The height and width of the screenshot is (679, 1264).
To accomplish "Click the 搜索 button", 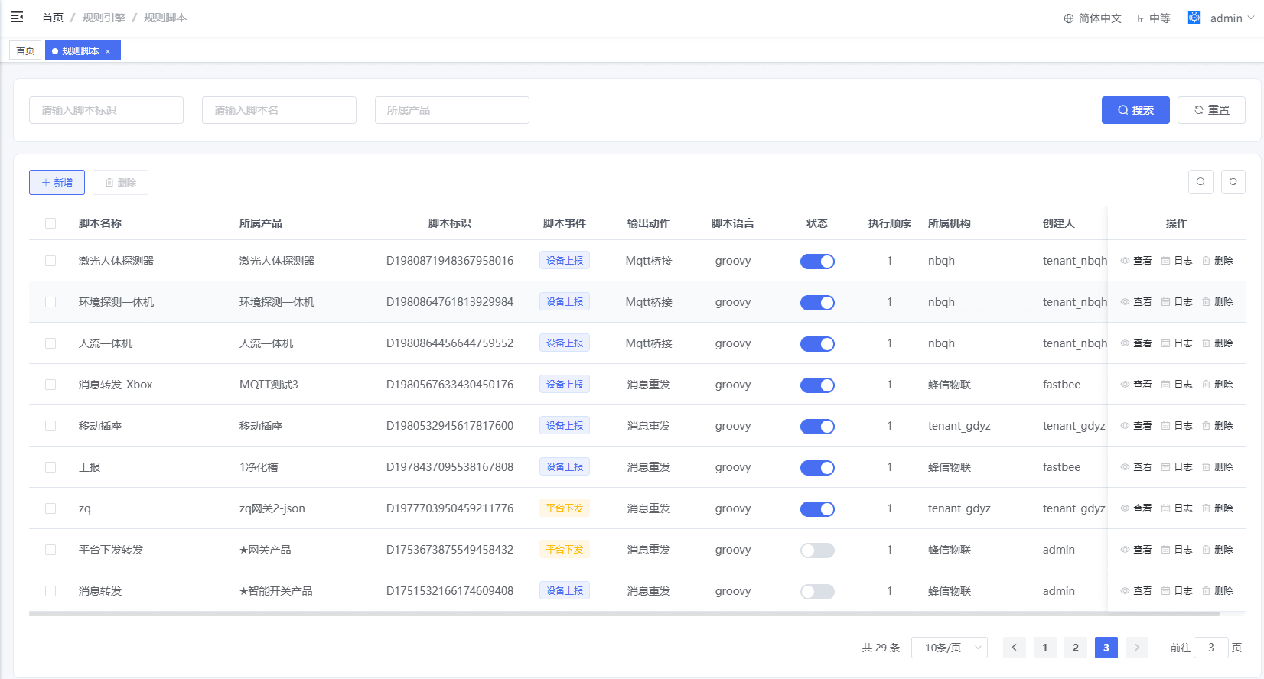I will 1135,110.
